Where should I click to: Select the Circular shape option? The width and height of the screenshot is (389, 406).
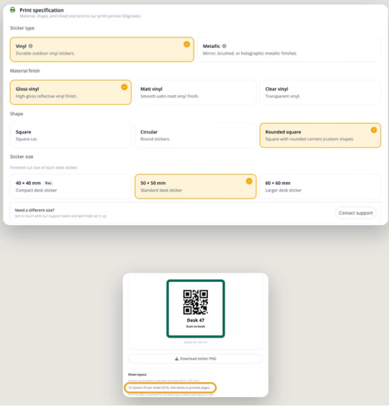pyautogui.click(x=196, y=135)
